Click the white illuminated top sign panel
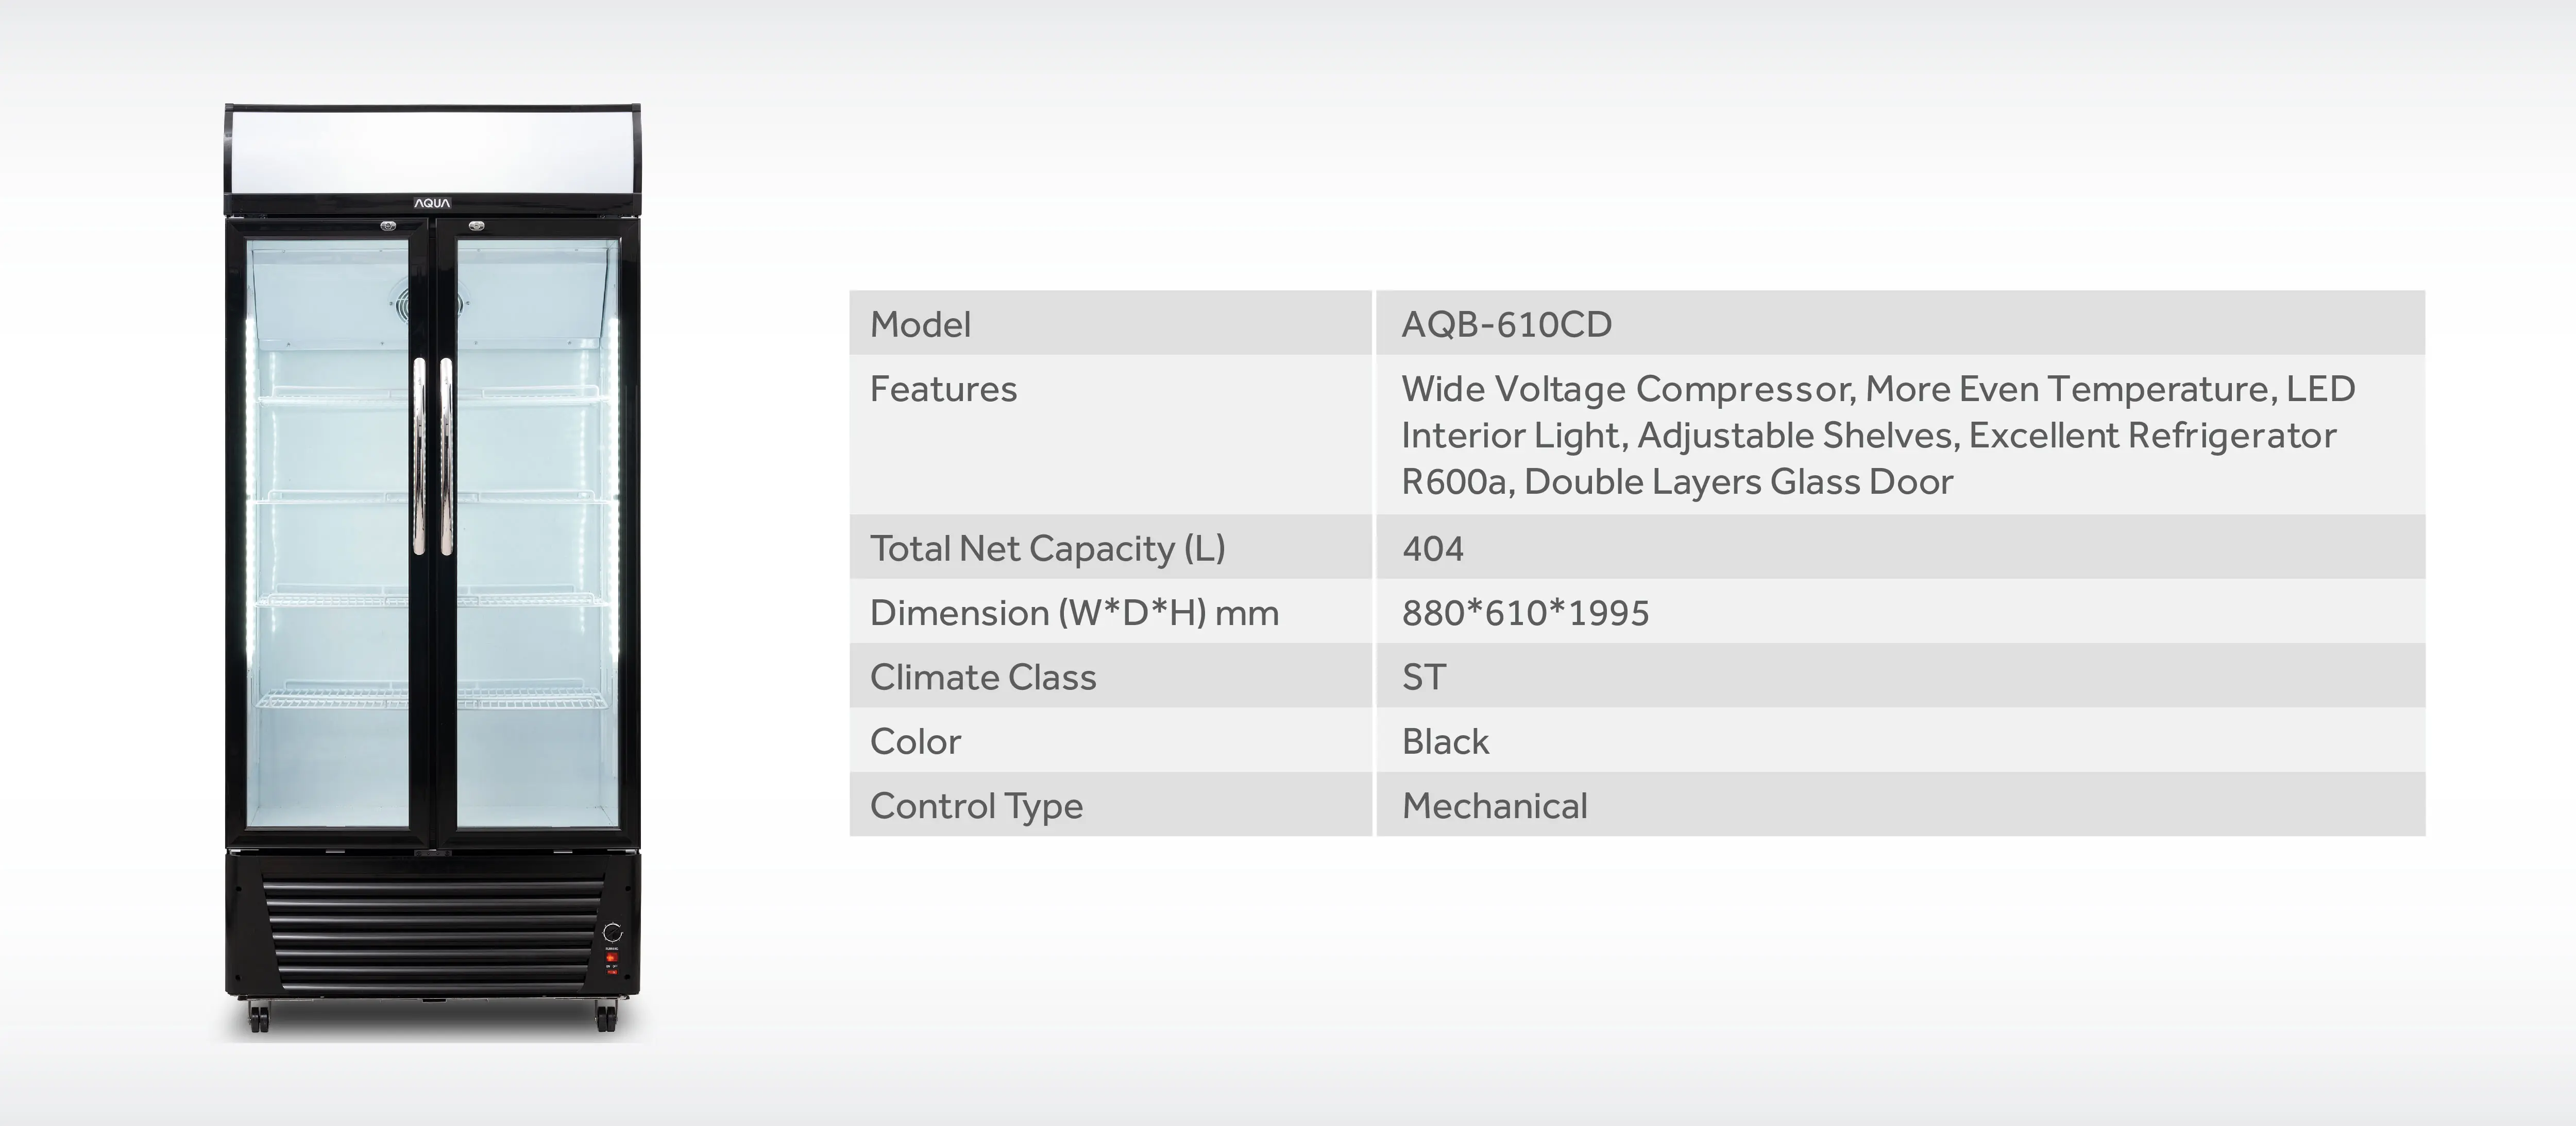 (x=432, y=151)
